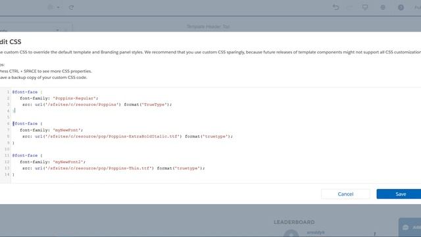Click line number 5 in editor gutter
Viewport: 421px width, 237px height.
point(8,117)
